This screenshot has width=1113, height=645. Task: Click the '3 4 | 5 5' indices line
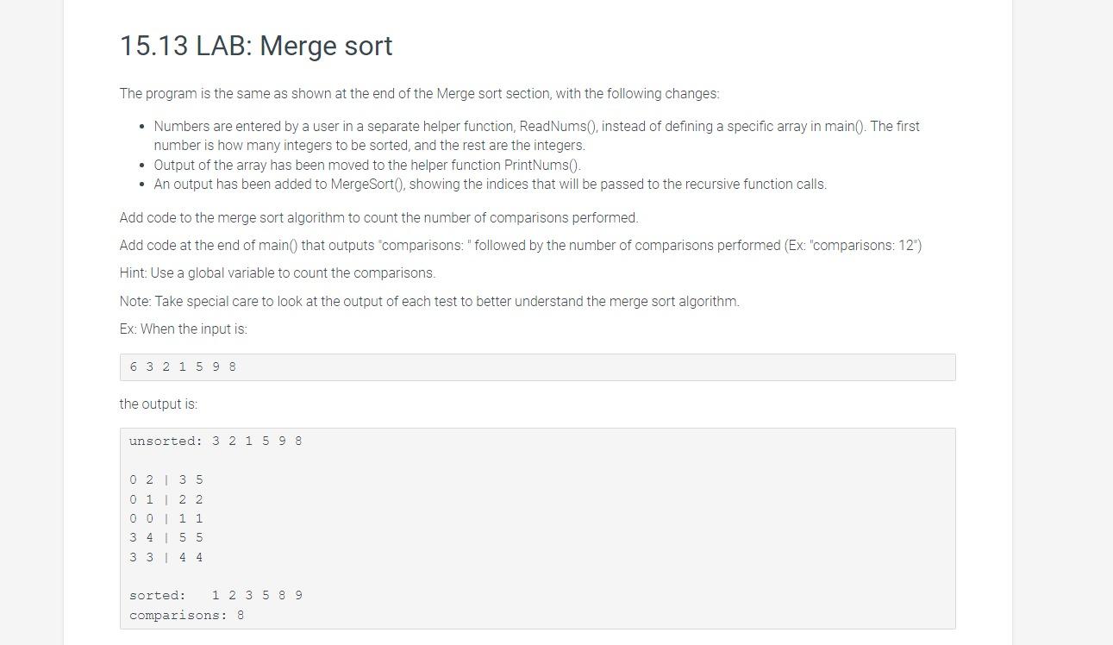tap(166, 538)
